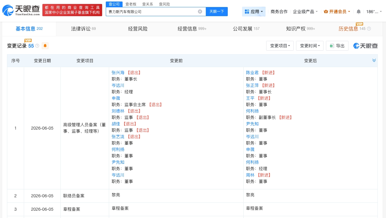The width and height of the screenshot is (386, 218).
Task: Select the 查老板 search tab
Action: click(131, 4)
